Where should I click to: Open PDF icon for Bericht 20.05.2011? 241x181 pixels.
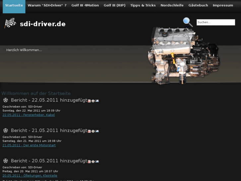pos(89,161)
